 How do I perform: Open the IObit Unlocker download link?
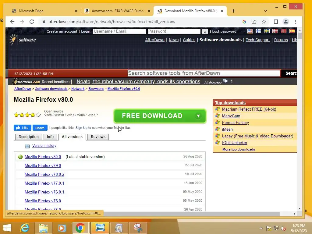(235, 143)
